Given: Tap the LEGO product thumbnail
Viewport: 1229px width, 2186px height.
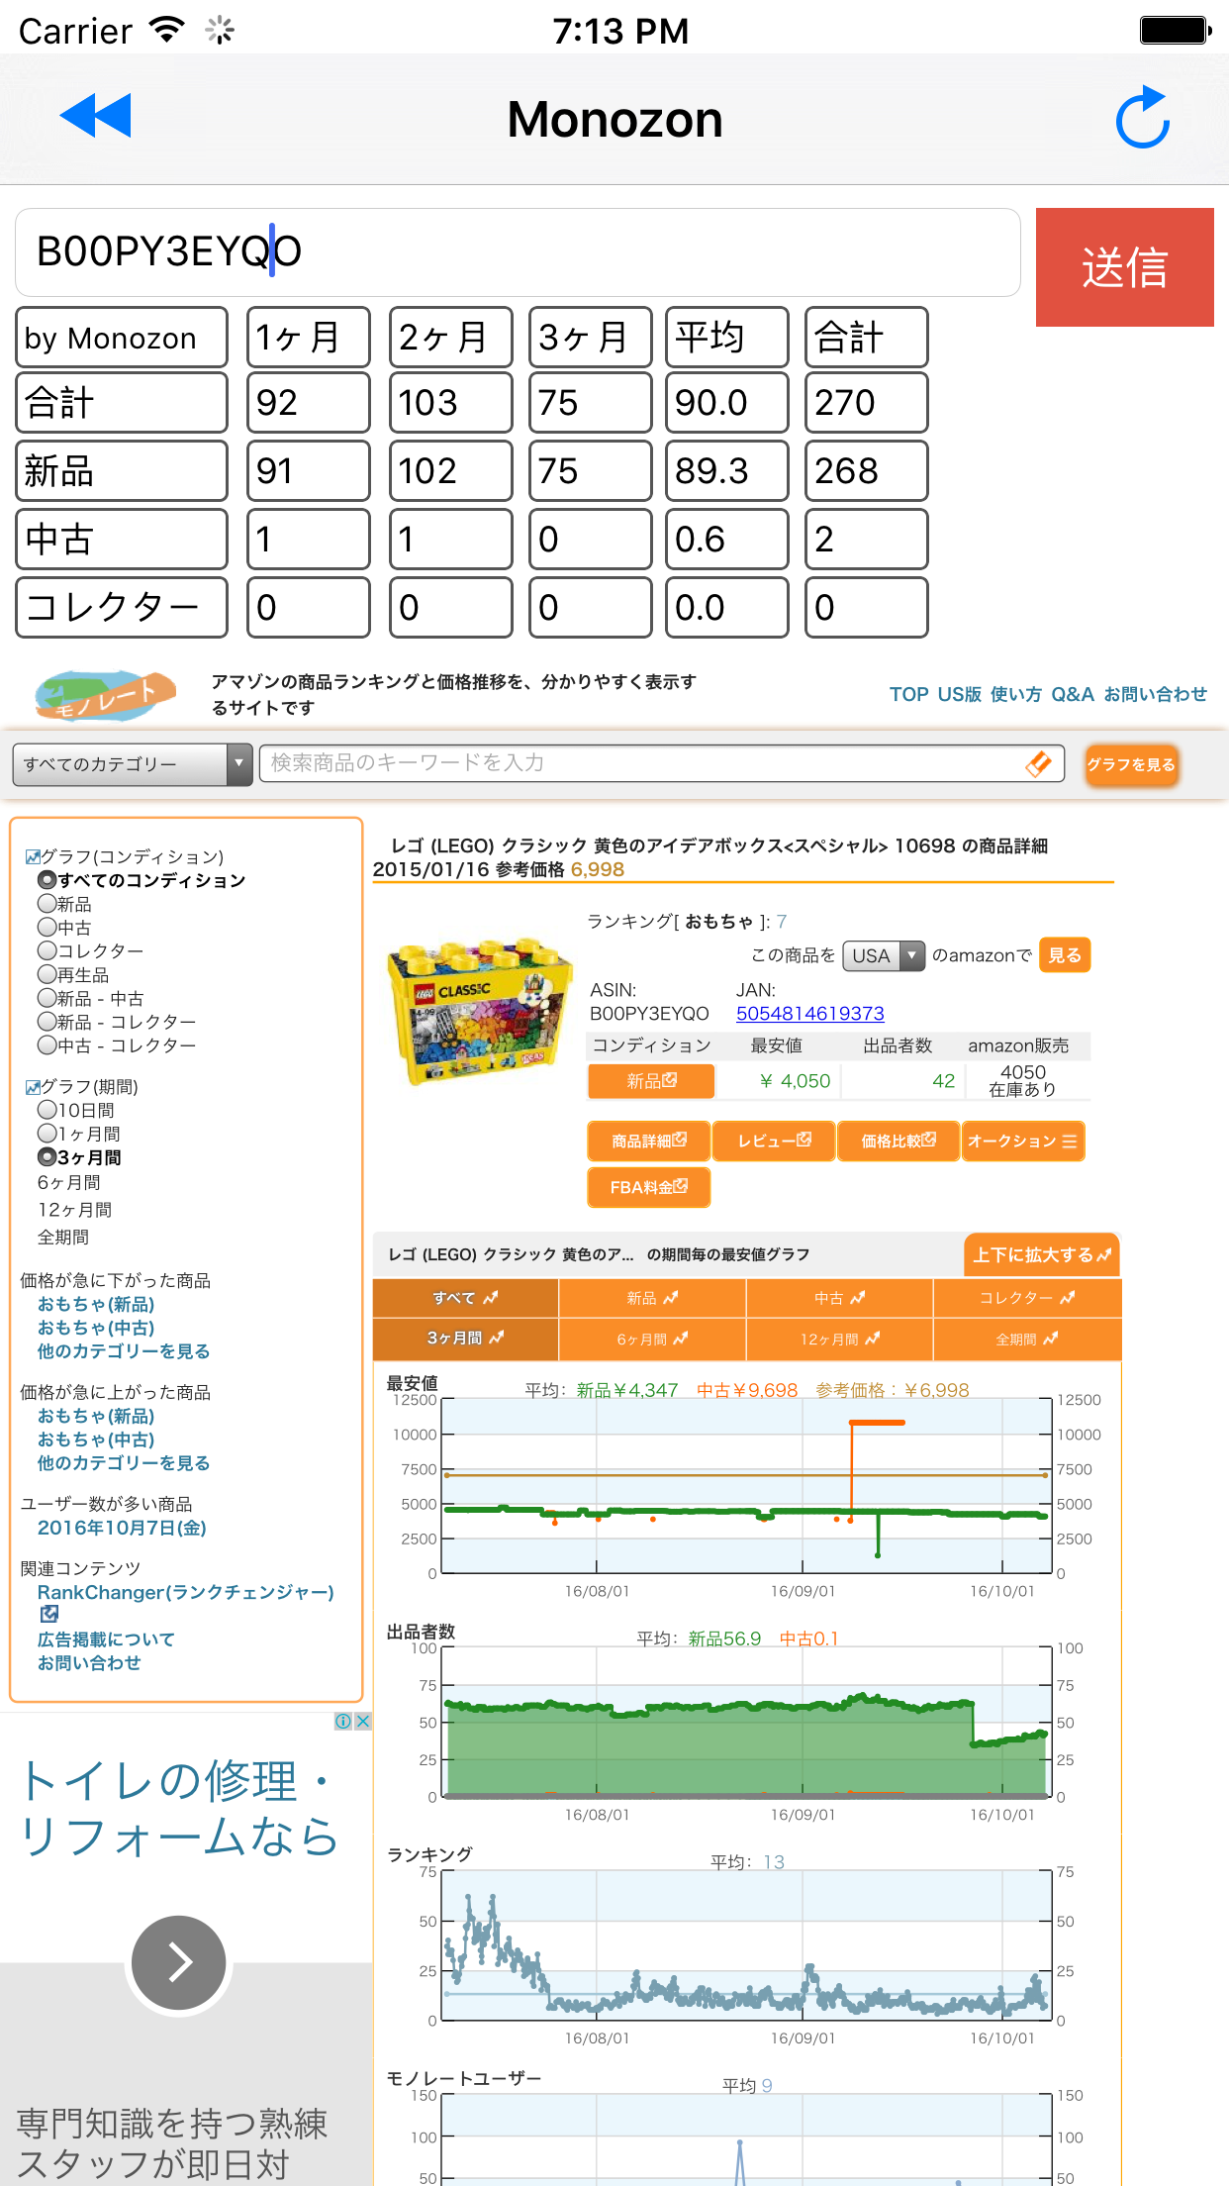Looking at the screenshot, I should 481,1010.
